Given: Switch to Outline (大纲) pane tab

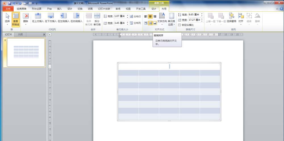Looking at the screenshot, I should tap(20, 34).
